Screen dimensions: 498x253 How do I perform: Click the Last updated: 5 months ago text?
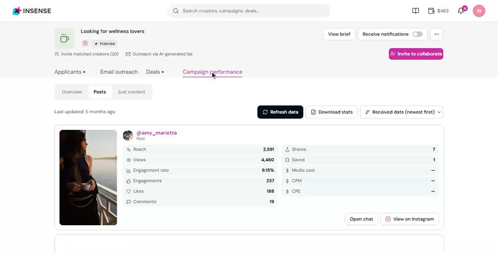pyautogui.click(x=85, y=112)
